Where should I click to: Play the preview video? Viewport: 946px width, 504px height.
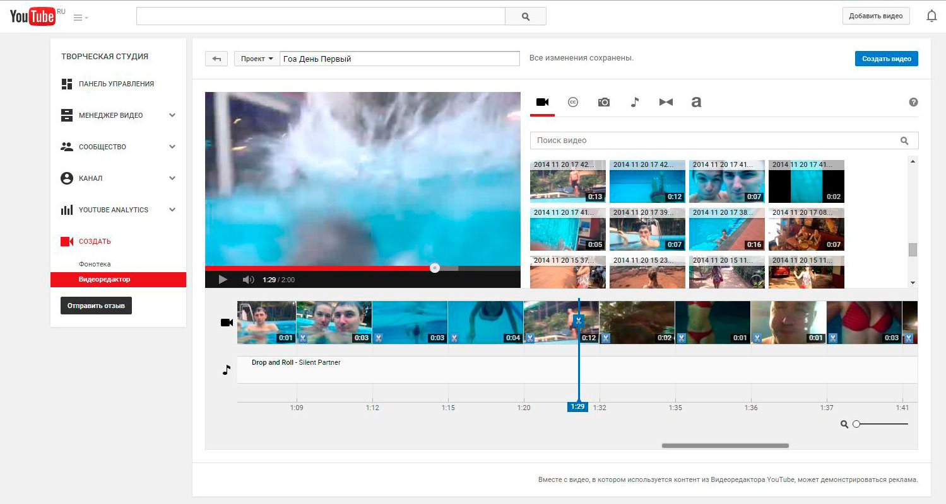tap(223, 280)
